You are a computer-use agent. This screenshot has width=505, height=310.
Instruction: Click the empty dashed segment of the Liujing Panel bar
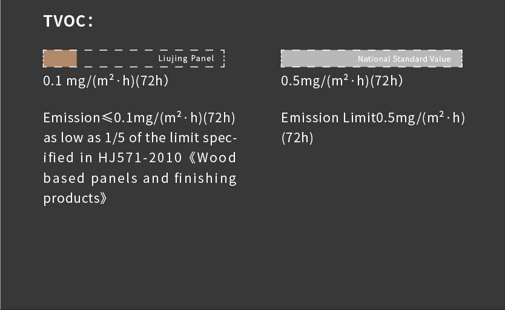[x=116, y=59]
